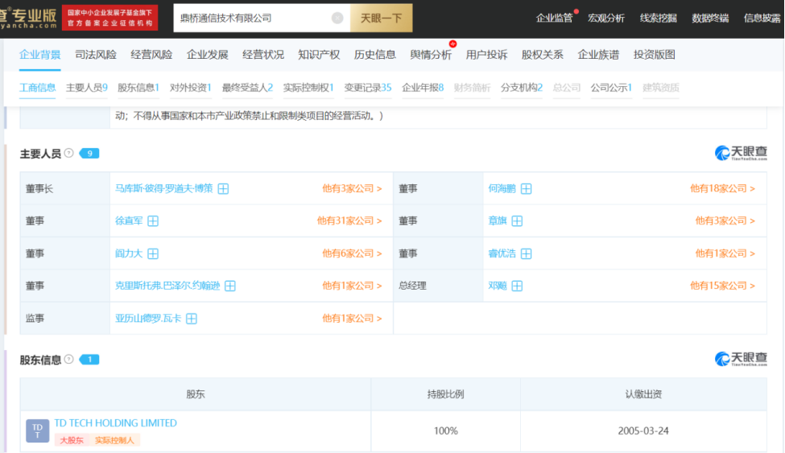Image resolution: width=785 pixels, height=453 pixels.
Task: Expand the plus icon next to 徐直军
Action: (x=153, y=220)
